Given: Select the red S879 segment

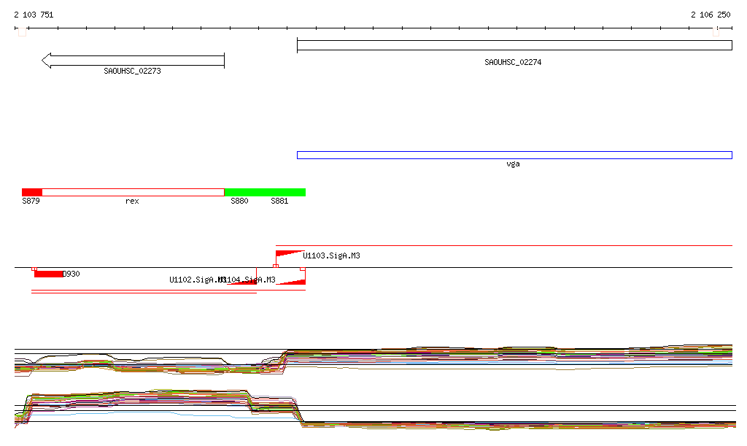Looking at the screenshot, I should coord(32,192).
